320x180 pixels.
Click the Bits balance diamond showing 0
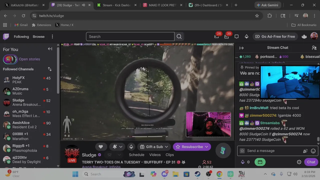242,162
